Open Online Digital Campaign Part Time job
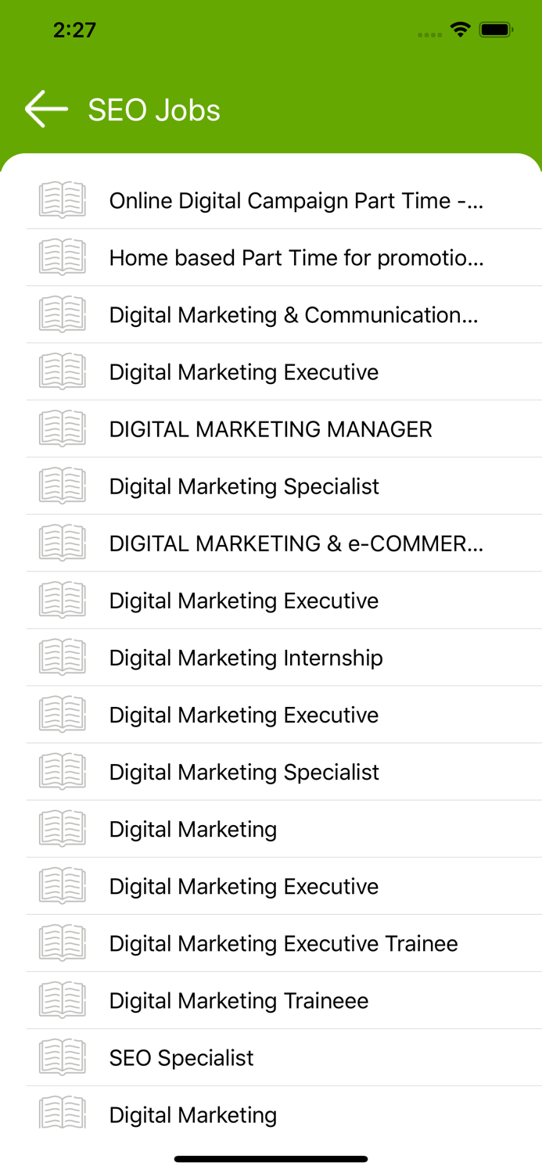 click(x=296, y=201)
